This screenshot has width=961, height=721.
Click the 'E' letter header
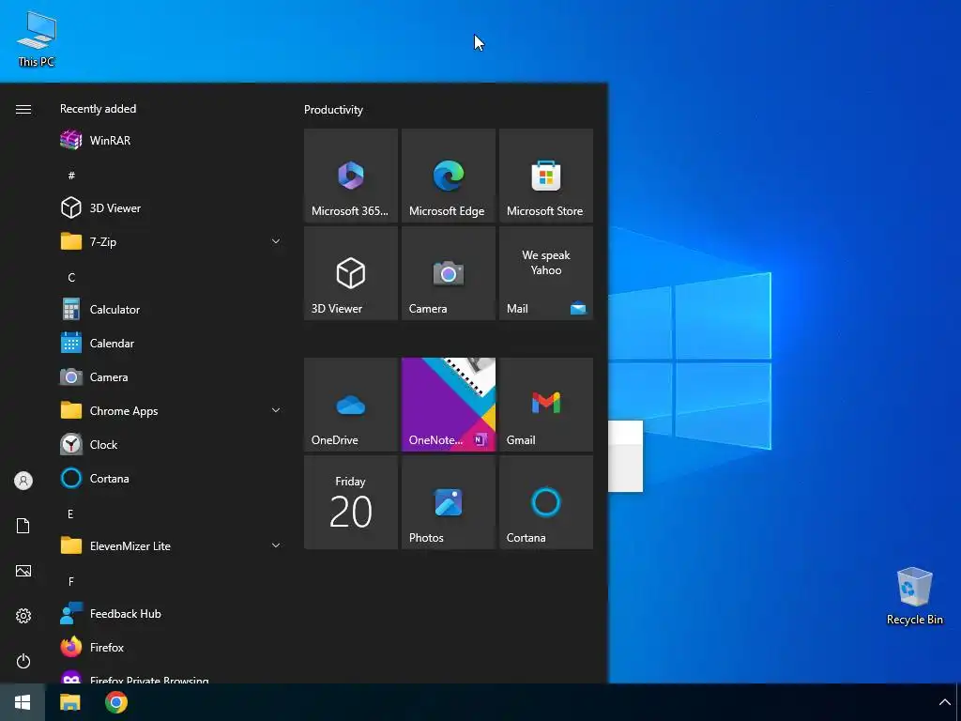click(x=70, y=514)
